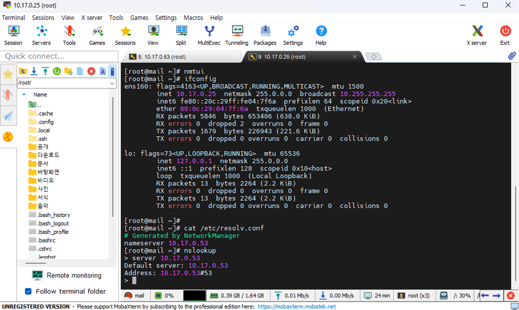Screen dimensions: 519x310
Task: Click the go to parent folder icon
Action: click(x=23, y=71)
